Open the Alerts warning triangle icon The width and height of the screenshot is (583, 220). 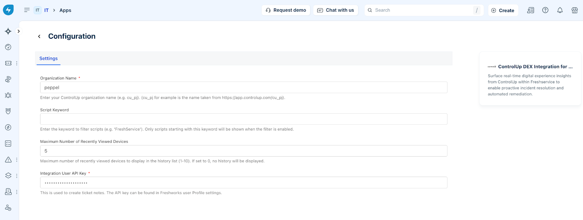8,160
